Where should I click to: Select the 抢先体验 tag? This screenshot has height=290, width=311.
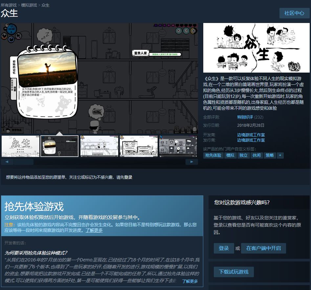(x=213, y=155)
